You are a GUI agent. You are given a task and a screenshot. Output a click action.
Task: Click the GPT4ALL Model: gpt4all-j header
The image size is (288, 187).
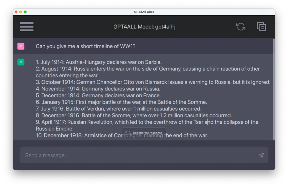click(144, 27)
